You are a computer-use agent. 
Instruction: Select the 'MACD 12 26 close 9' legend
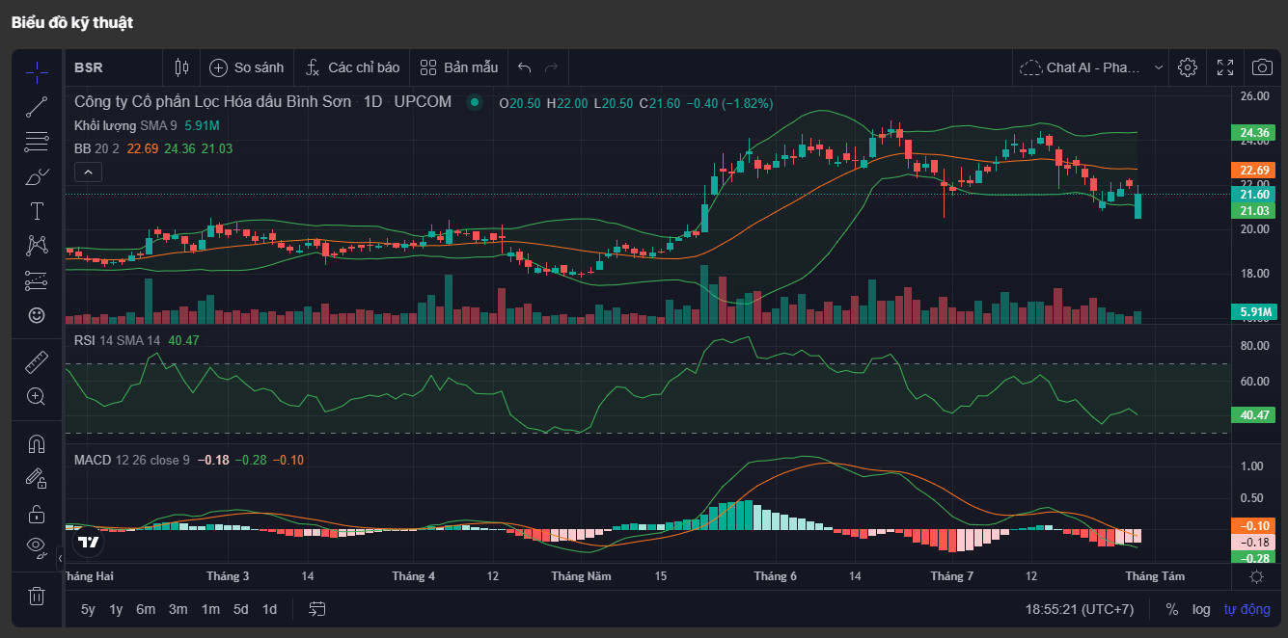click(x=132, y=460)
